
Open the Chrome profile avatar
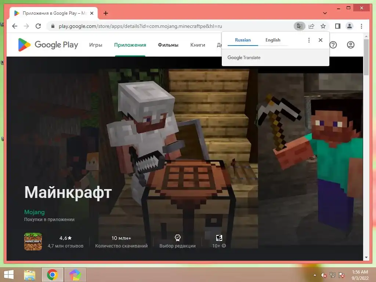point(350,26)
